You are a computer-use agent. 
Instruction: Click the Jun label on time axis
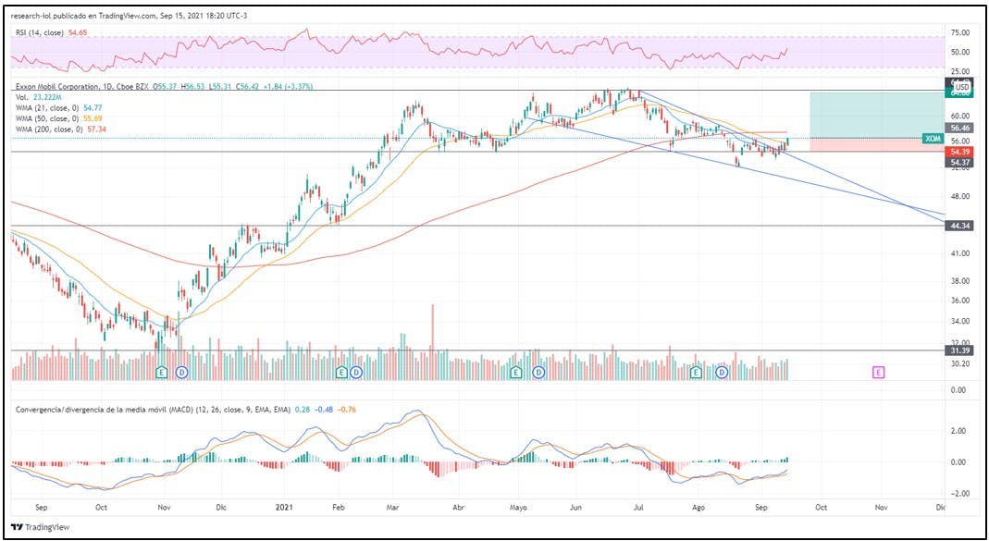[x=575, y=507]
